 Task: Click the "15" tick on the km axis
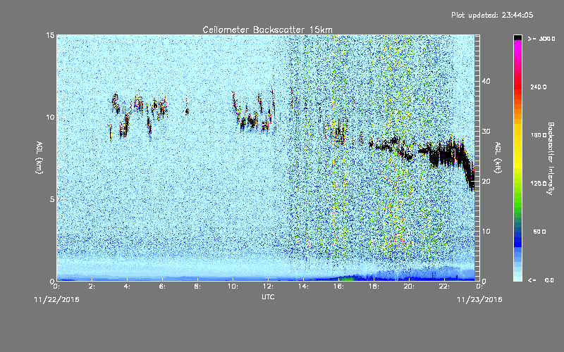(50, 35)
